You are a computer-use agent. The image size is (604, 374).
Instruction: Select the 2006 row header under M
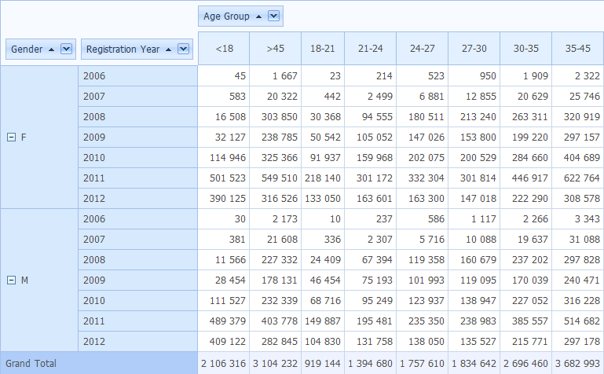pyautogui.click(x=138, y=218)
